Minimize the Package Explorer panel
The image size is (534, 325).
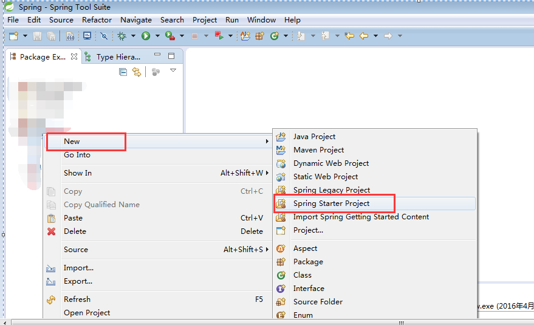[157, 54]
